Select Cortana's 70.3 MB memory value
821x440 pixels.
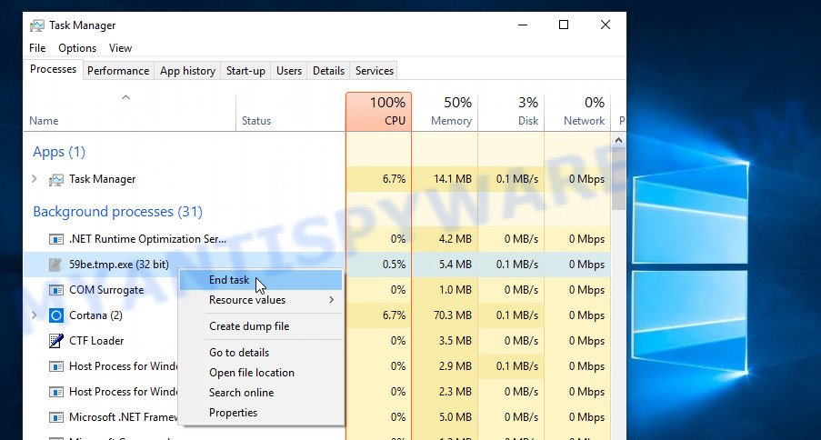[452, 315]
